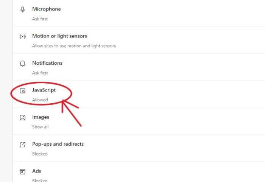Open Motion or light sensors settings
The height and width of the screenshot is (182, 265).
point(59,36)
